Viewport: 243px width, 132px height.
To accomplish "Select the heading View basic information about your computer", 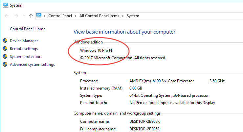I will 124,32.
